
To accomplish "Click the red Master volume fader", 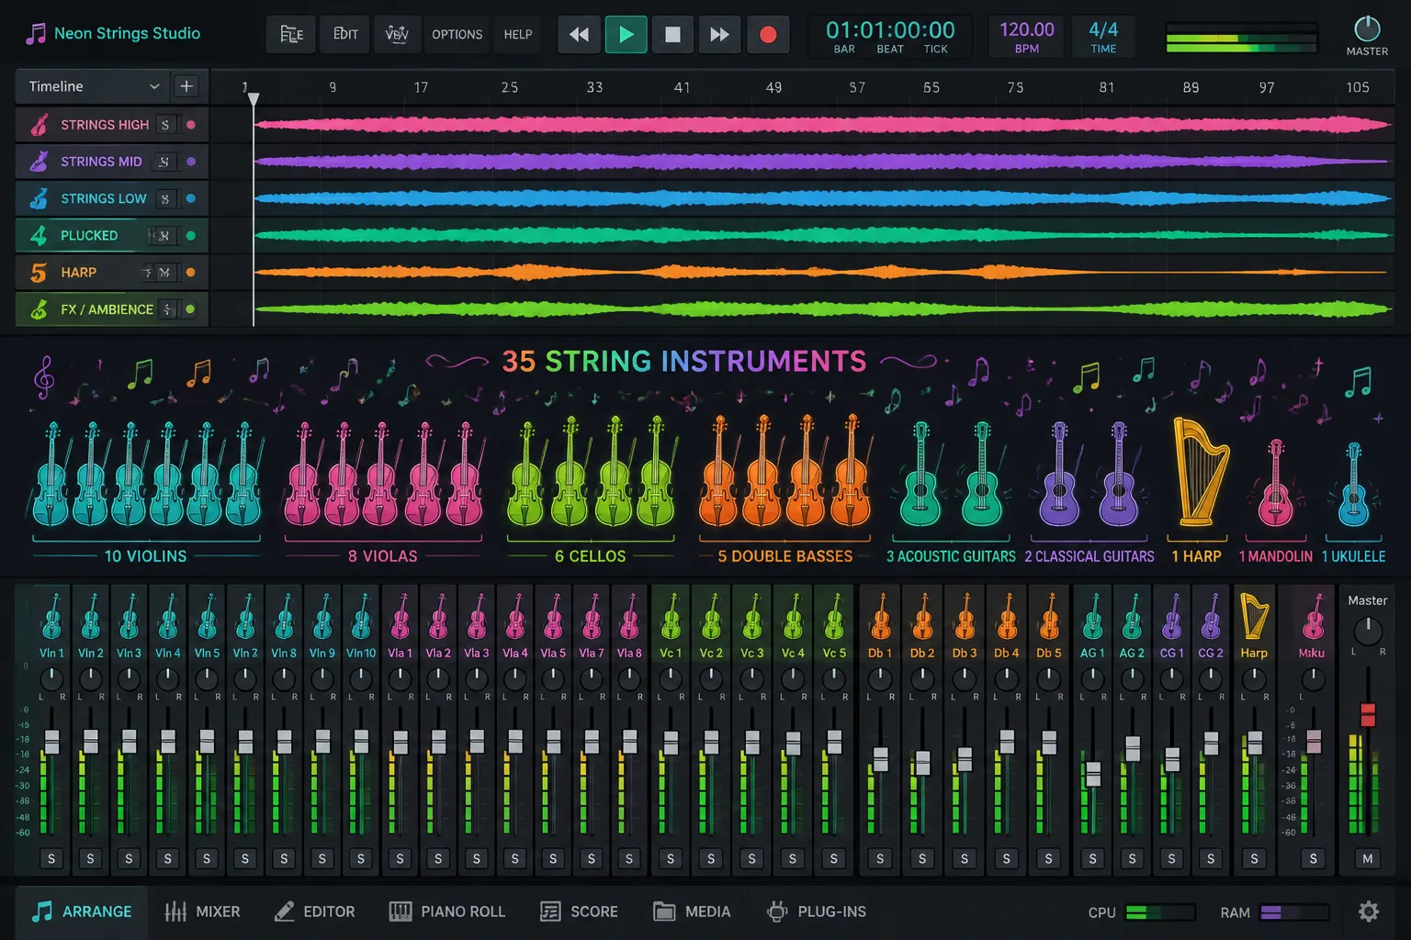I will click(x=1368, y=714).
